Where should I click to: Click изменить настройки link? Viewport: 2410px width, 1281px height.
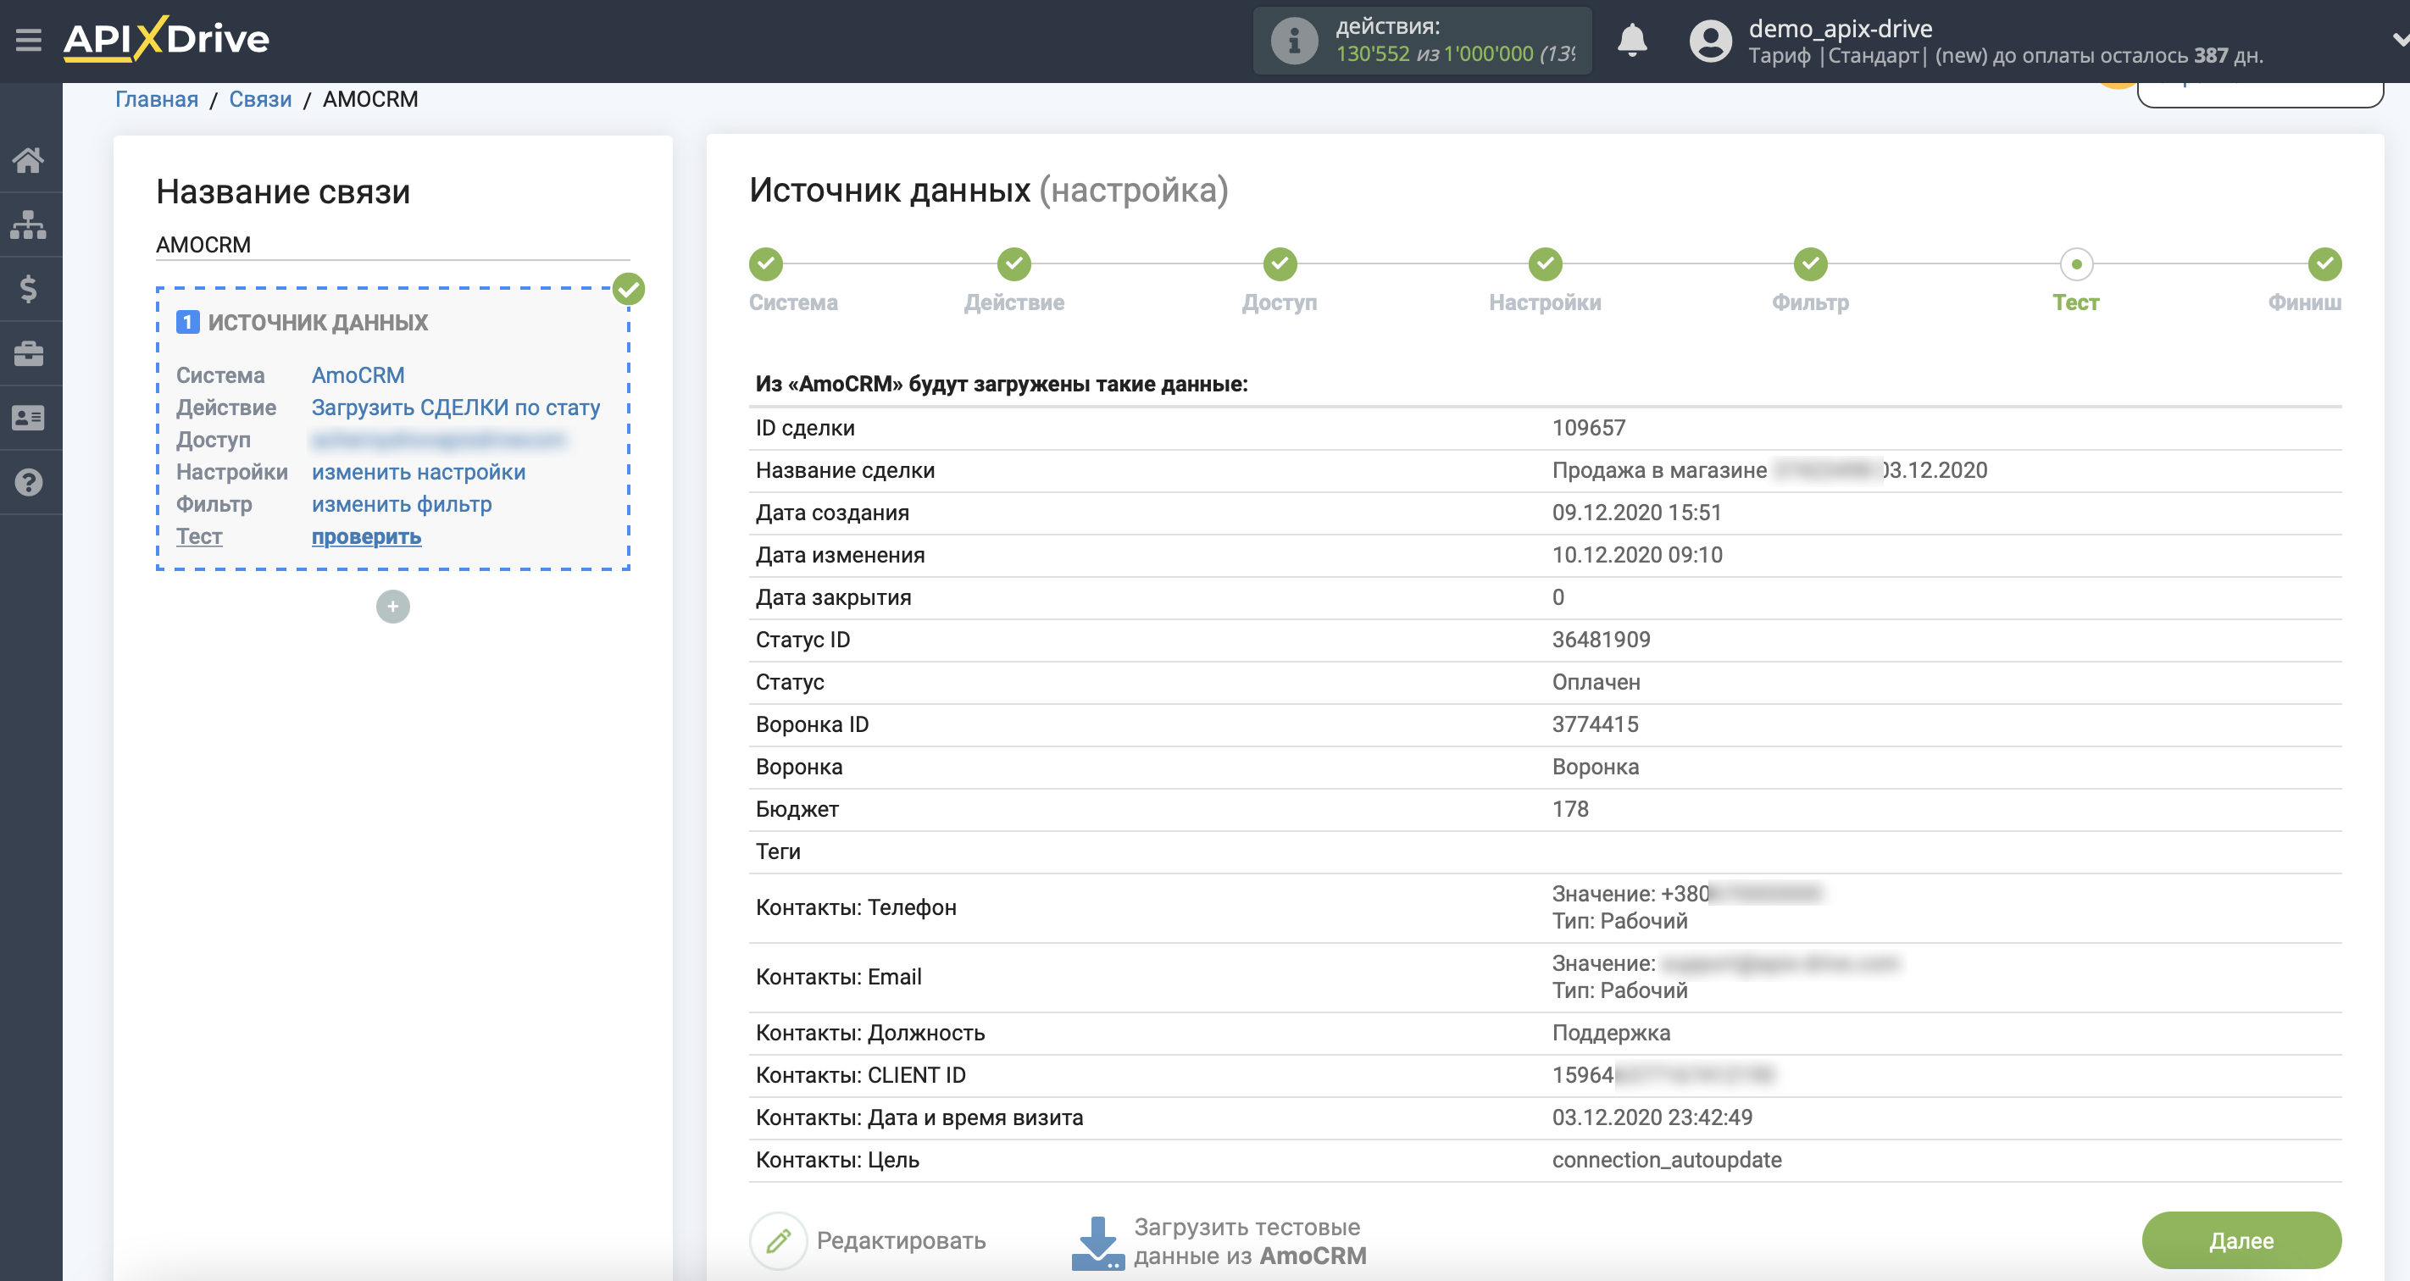pyautogui.click(x=419, y=472)
